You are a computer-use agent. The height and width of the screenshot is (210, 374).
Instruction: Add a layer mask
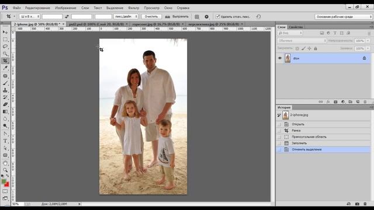335,102
